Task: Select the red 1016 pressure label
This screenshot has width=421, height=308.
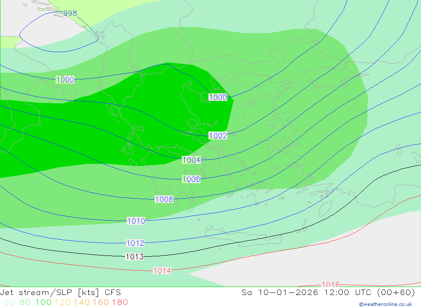Action: 330,284
